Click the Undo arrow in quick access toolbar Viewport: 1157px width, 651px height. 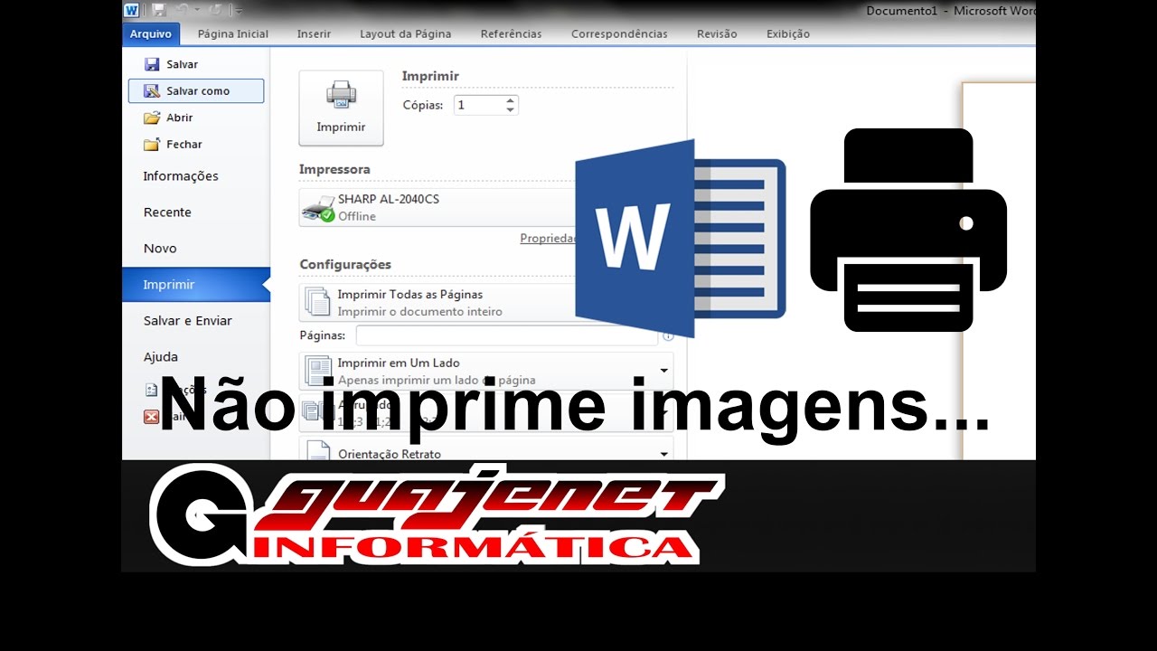coord(181,10)
